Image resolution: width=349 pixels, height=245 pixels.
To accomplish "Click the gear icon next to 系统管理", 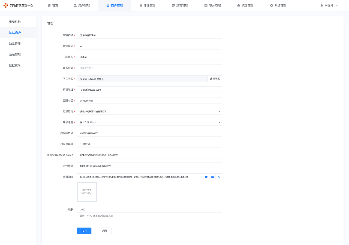I will (271, 5).
